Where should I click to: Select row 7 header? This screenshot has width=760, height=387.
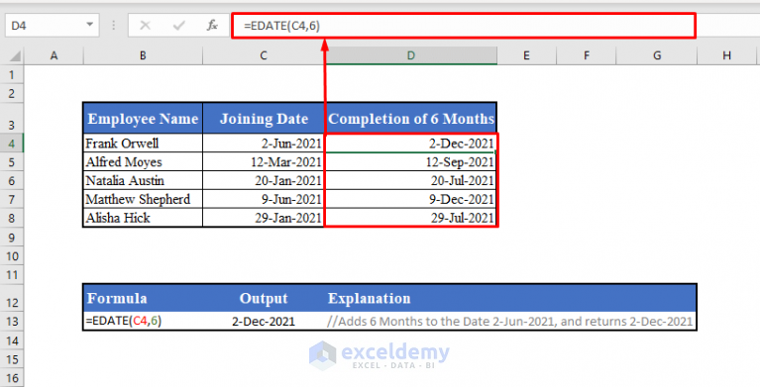(x=12, y=199)
